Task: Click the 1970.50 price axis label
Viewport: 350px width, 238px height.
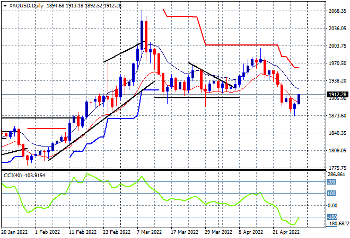Action: click(x=337, y=63)
